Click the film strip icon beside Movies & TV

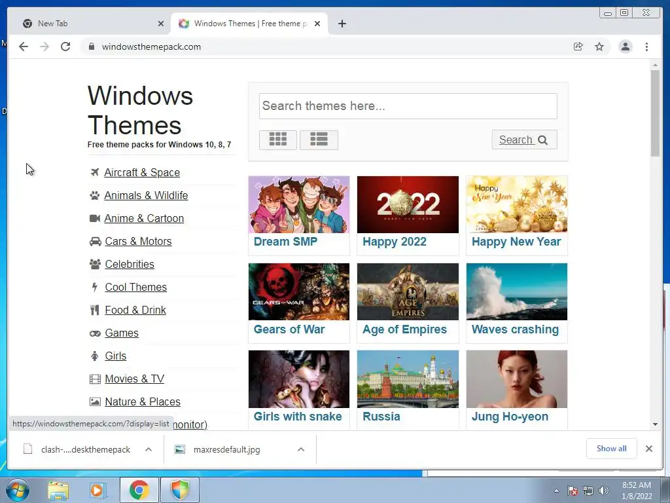96,379
